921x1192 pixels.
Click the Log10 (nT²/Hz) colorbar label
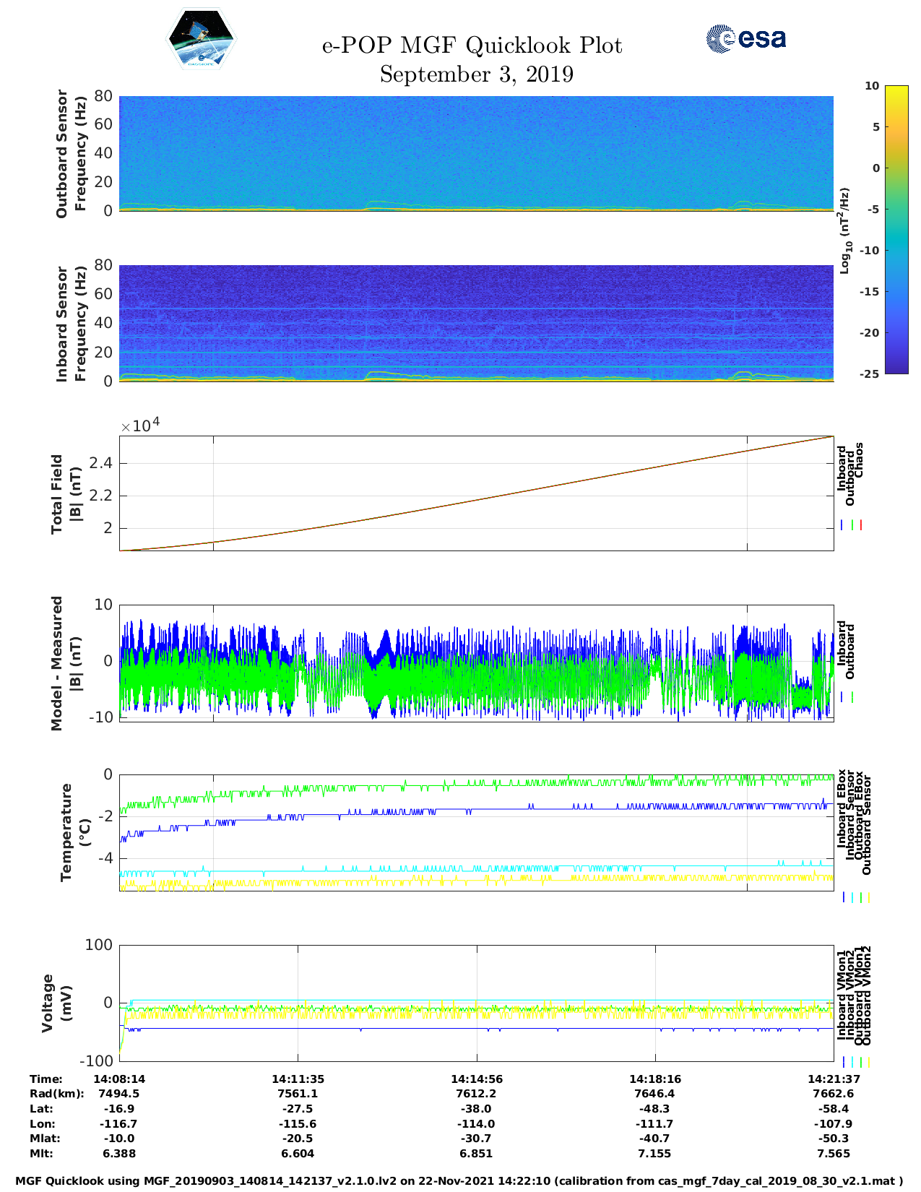[x=844, y=230]
